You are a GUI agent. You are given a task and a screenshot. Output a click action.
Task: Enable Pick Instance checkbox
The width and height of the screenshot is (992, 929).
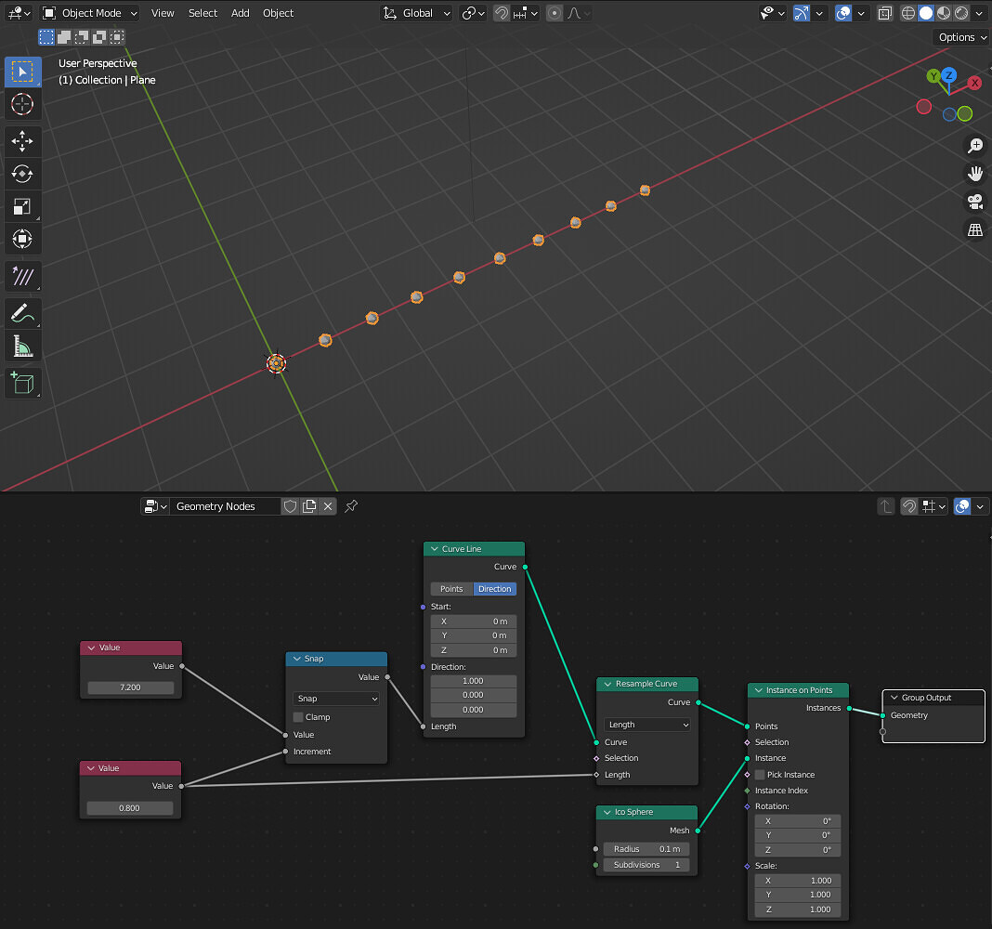click(760, 775)
